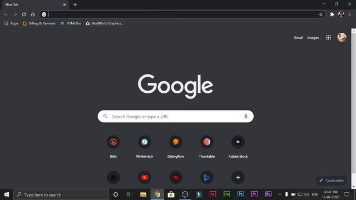Viewport: 356px width, 200px height.
Task: Open a new tab with plus button
Action: tap(75, 4)
